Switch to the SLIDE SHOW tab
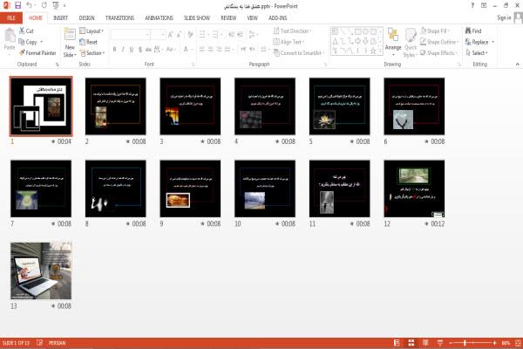Screen dimensions: 523x349 tap(197, 18)
